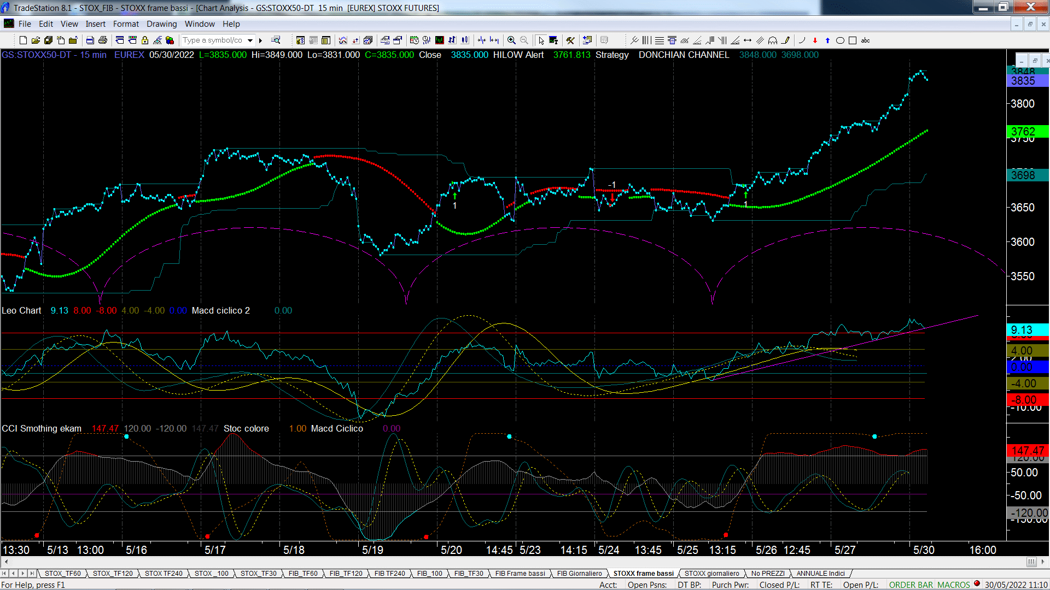Image resolution: width=1050 pixels, height=590 pixels.
Task: Click the expand bar spacing icon
Action: click(x=494, y=40)
